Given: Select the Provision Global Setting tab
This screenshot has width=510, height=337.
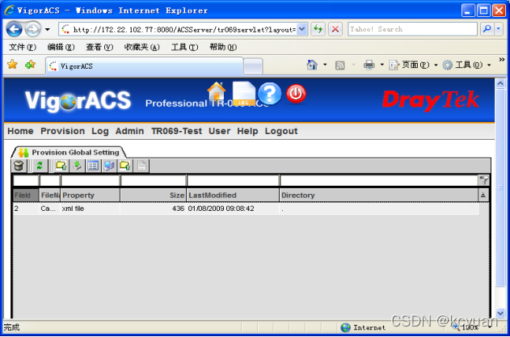Looking at the screenshot, I should tap(70, 153).
